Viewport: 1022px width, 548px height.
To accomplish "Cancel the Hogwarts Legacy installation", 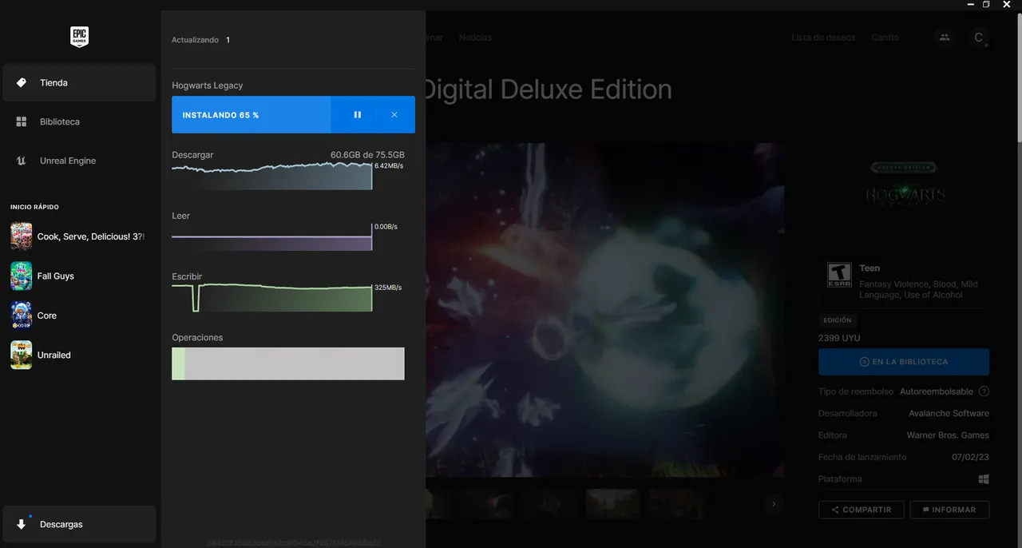I will 394,115.
